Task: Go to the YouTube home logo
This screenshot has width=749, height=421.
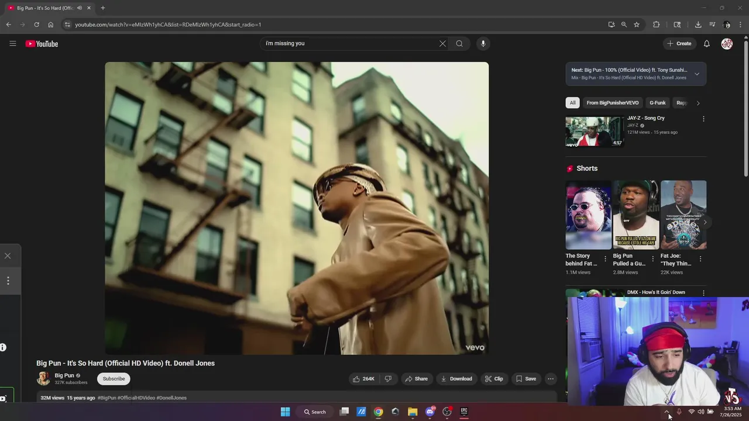Action: coord(42,44)
